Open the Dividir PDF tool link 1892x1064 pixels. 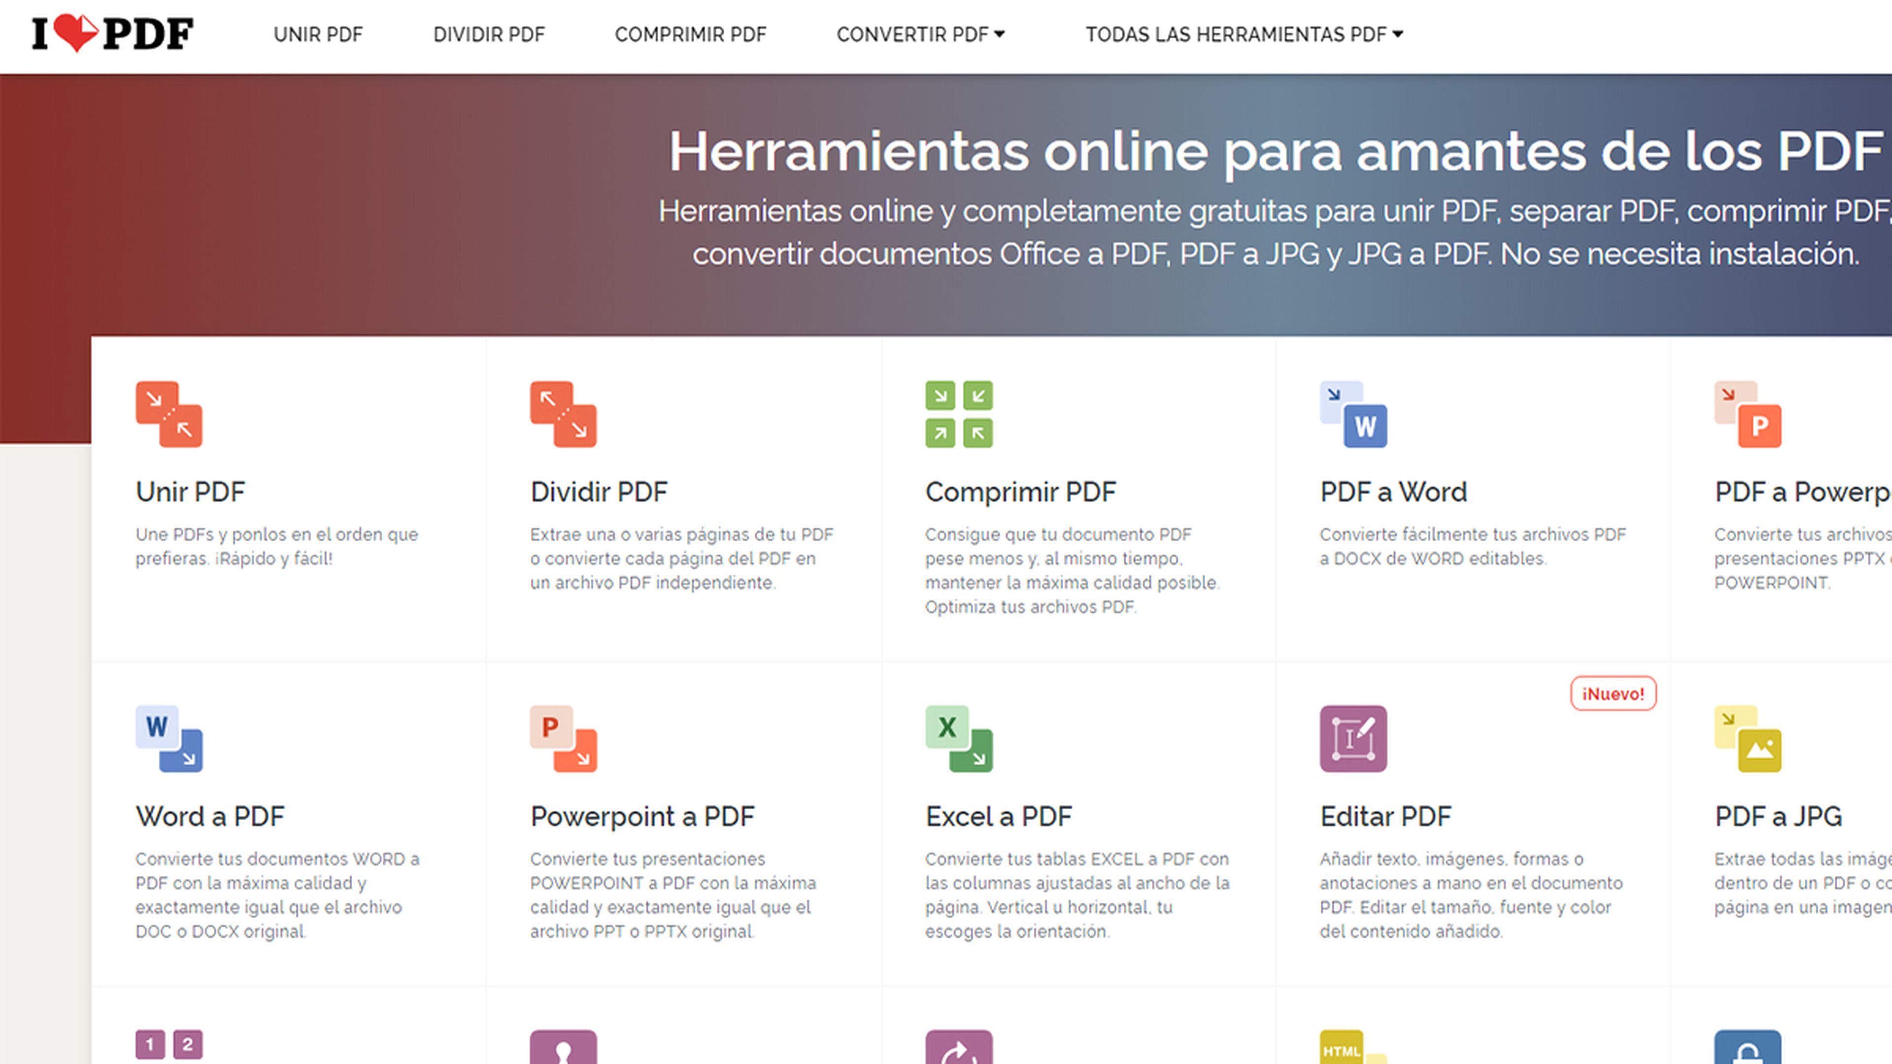coord(599,491)
